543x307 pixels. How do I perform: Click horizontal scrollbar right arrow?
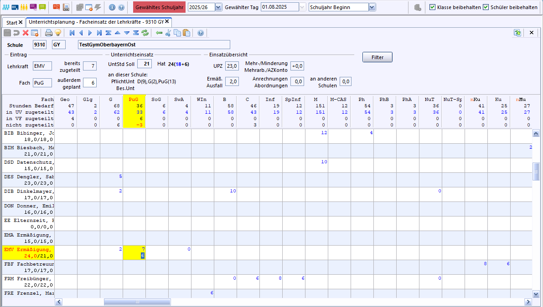(x=528, y=302)
